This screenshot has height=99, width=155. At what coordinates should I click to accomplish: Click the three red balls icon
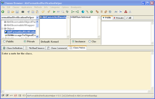tap(126, 12)
